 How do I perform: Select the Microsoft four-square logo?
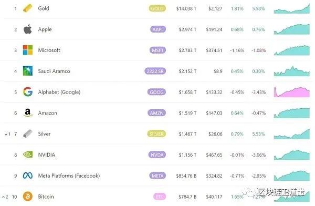(28, 50)
